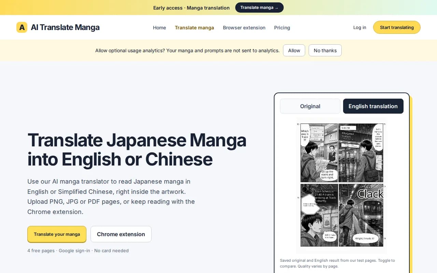Click the Chrome extension button
The width and height of the screenshot is (437, 273).
click(121, 234)
